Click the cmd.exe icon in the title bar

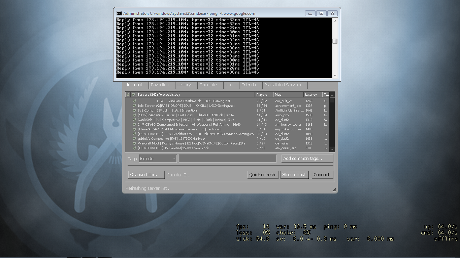pos(119,13)
